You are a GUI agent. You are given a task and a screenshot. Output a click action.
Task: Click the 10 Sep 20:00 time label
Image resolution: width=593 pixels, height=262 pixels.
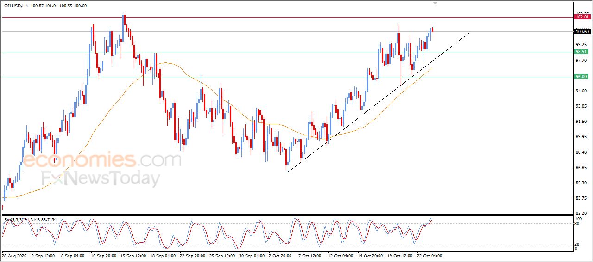click(103, 256)
